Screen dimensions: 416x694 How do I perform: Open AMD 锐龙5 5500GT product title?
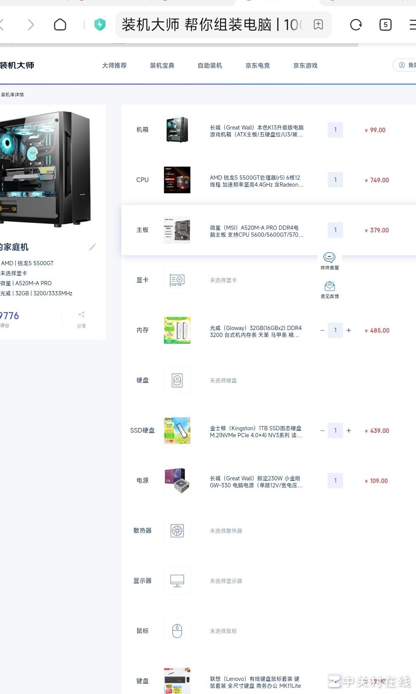point(257,181)
